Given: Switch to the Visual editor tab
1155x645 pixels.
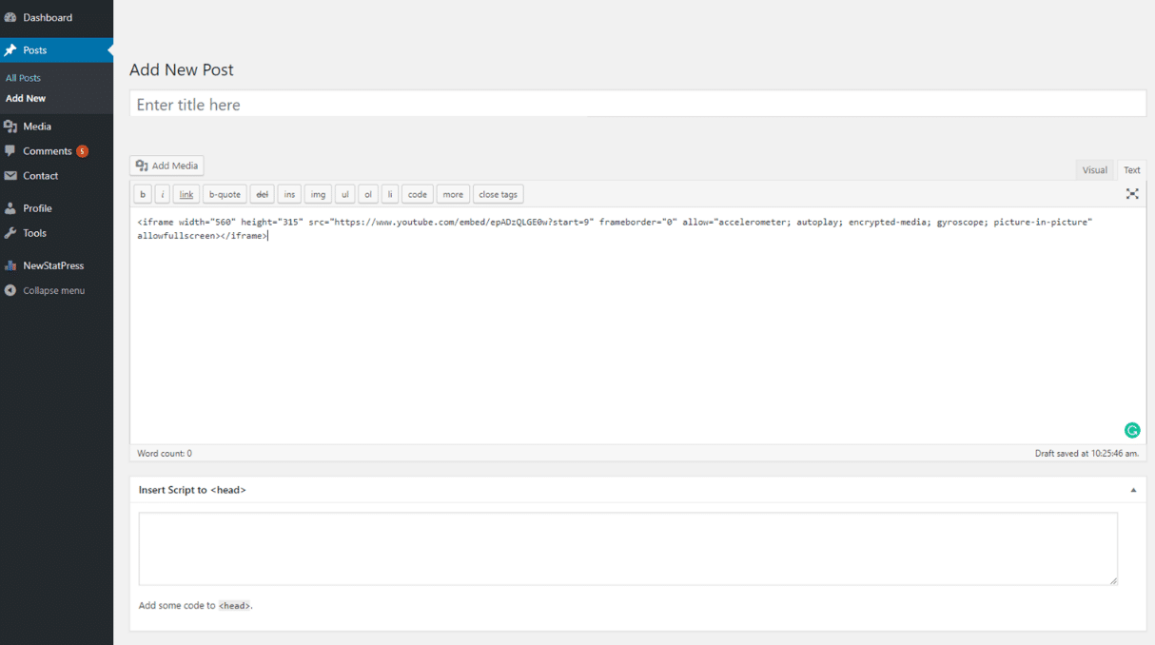Looking at the screenshot, I should click(1094, 170).
